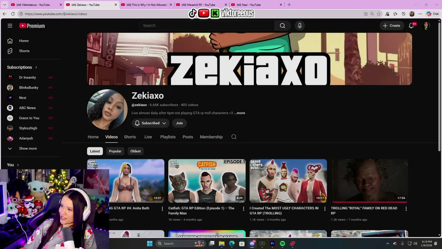The height and width of the screenshot is (249, 442).
Task: Open BlinksBunky subscription channel
Action: (x=29, y=87)
